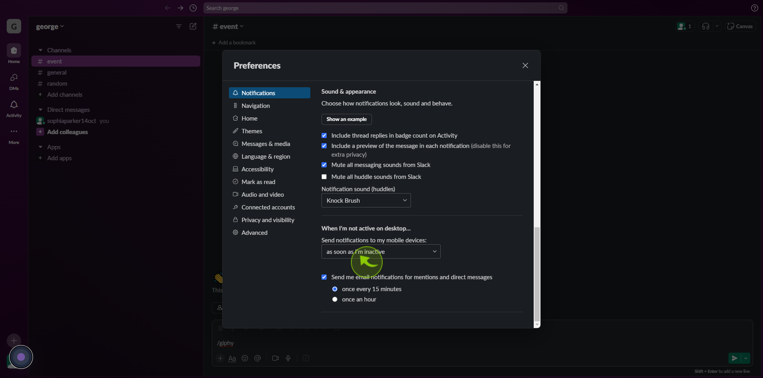This screenshot has width=763, height=378.
Task: Open Privacy and visibility preferences
Action: (269, 220)
